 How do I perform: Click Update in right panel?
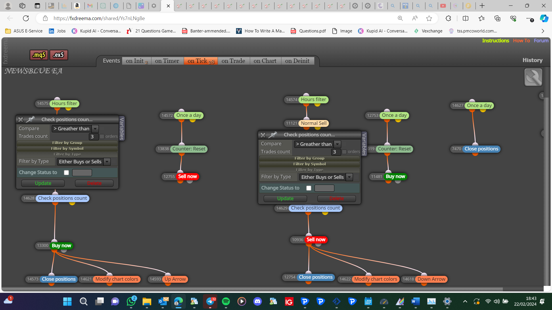pos(285,199)
